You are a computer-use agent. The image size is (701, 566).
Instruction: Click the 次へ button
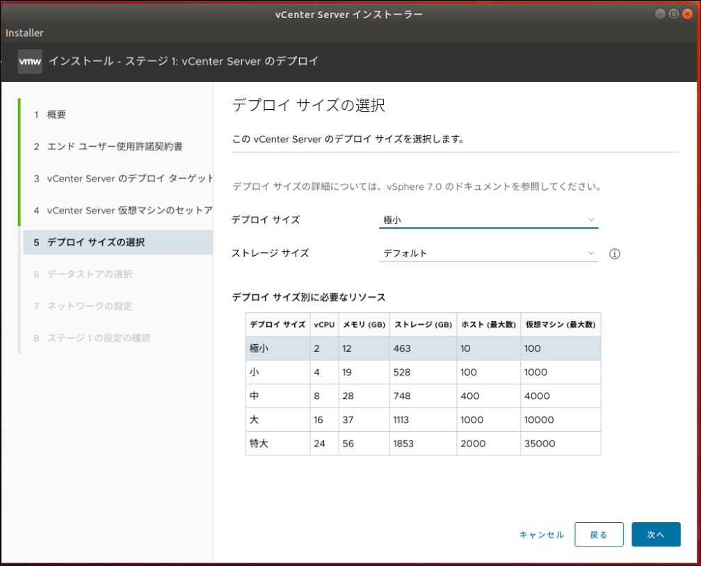point(656,534)
